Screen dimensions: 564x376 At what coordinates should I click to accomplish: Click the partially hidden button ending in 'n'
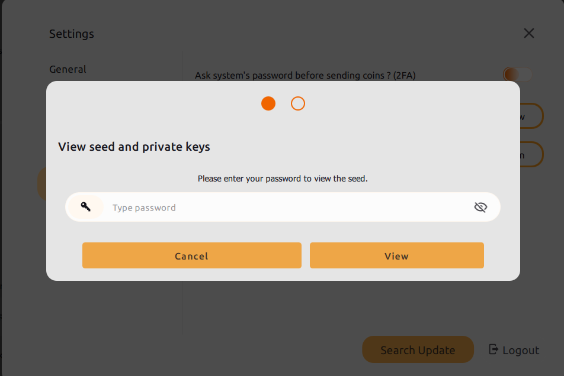(x=532, y=154)
